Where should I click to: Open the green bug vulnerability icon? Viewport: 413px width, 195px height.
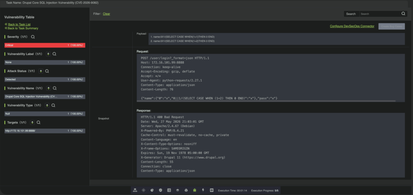(x=194, y=190)
